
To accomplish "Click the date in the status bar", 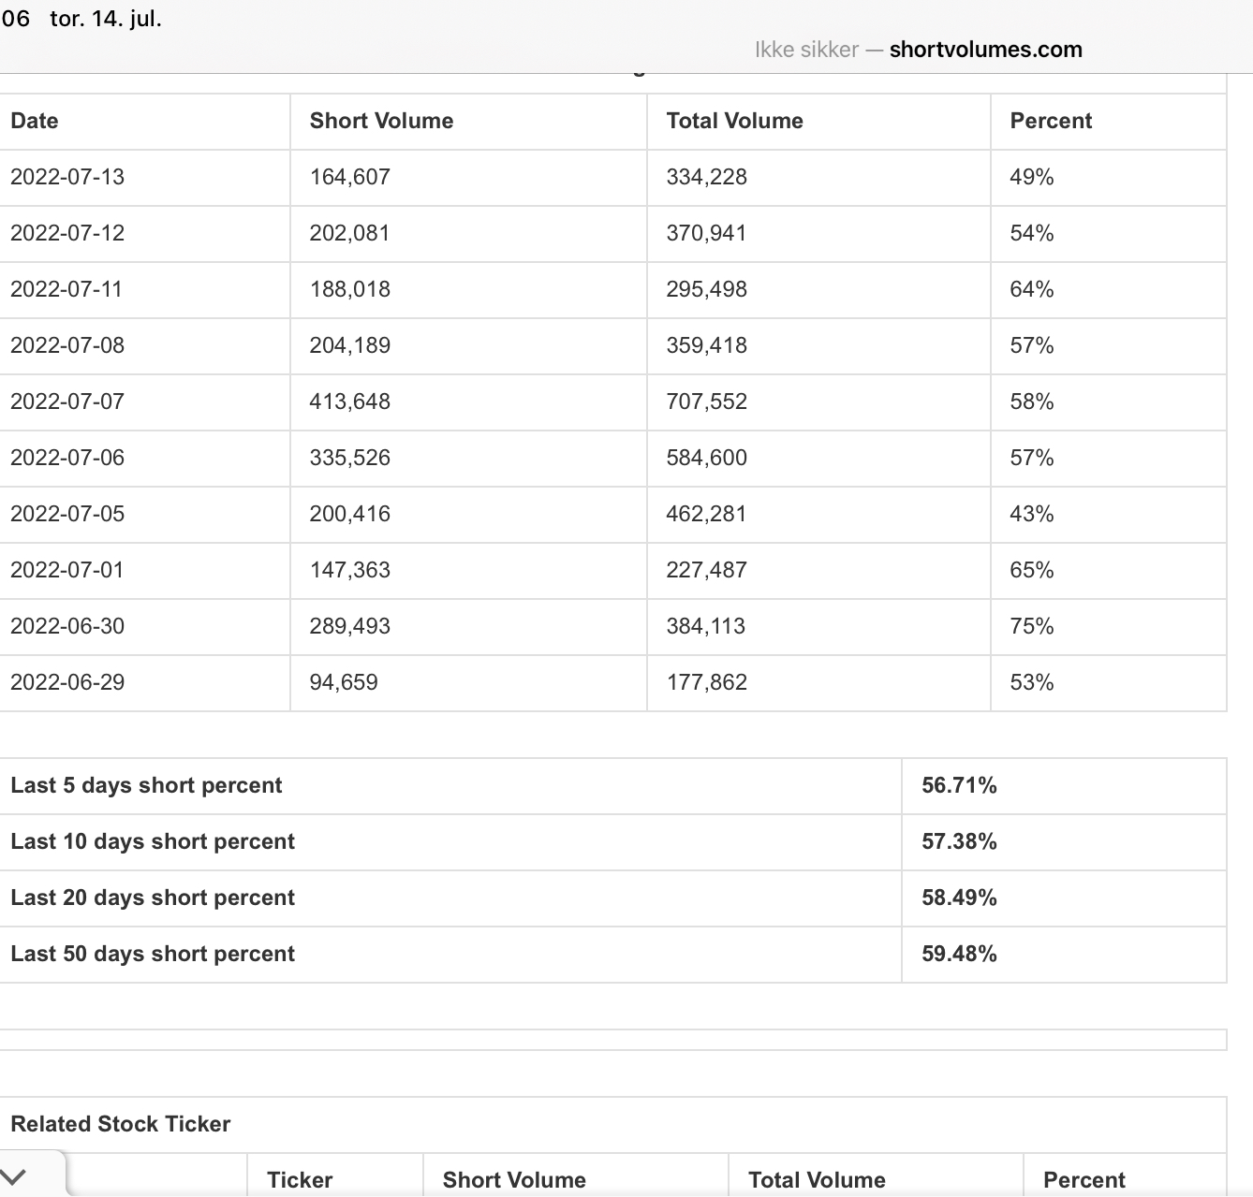I will tap(106, 19).
